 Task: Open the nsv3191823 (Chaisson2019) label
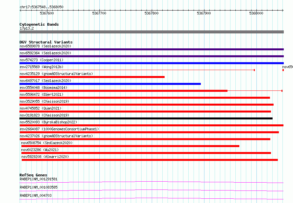pyautogui.click(x=44, y=115)
